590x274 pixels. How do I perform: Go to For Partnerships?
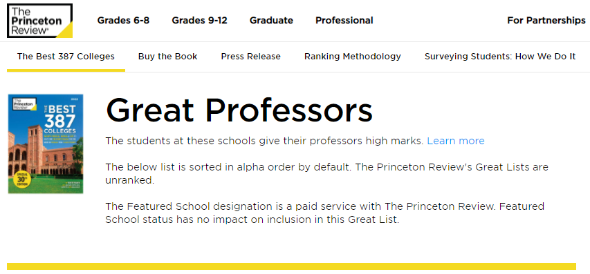point(546,20)
